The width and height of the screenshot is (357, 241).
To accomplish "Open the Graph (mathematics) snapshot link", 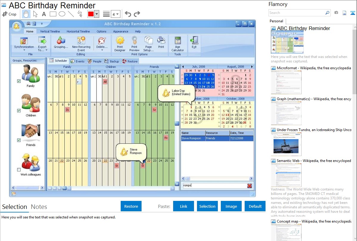I will 314,99.
